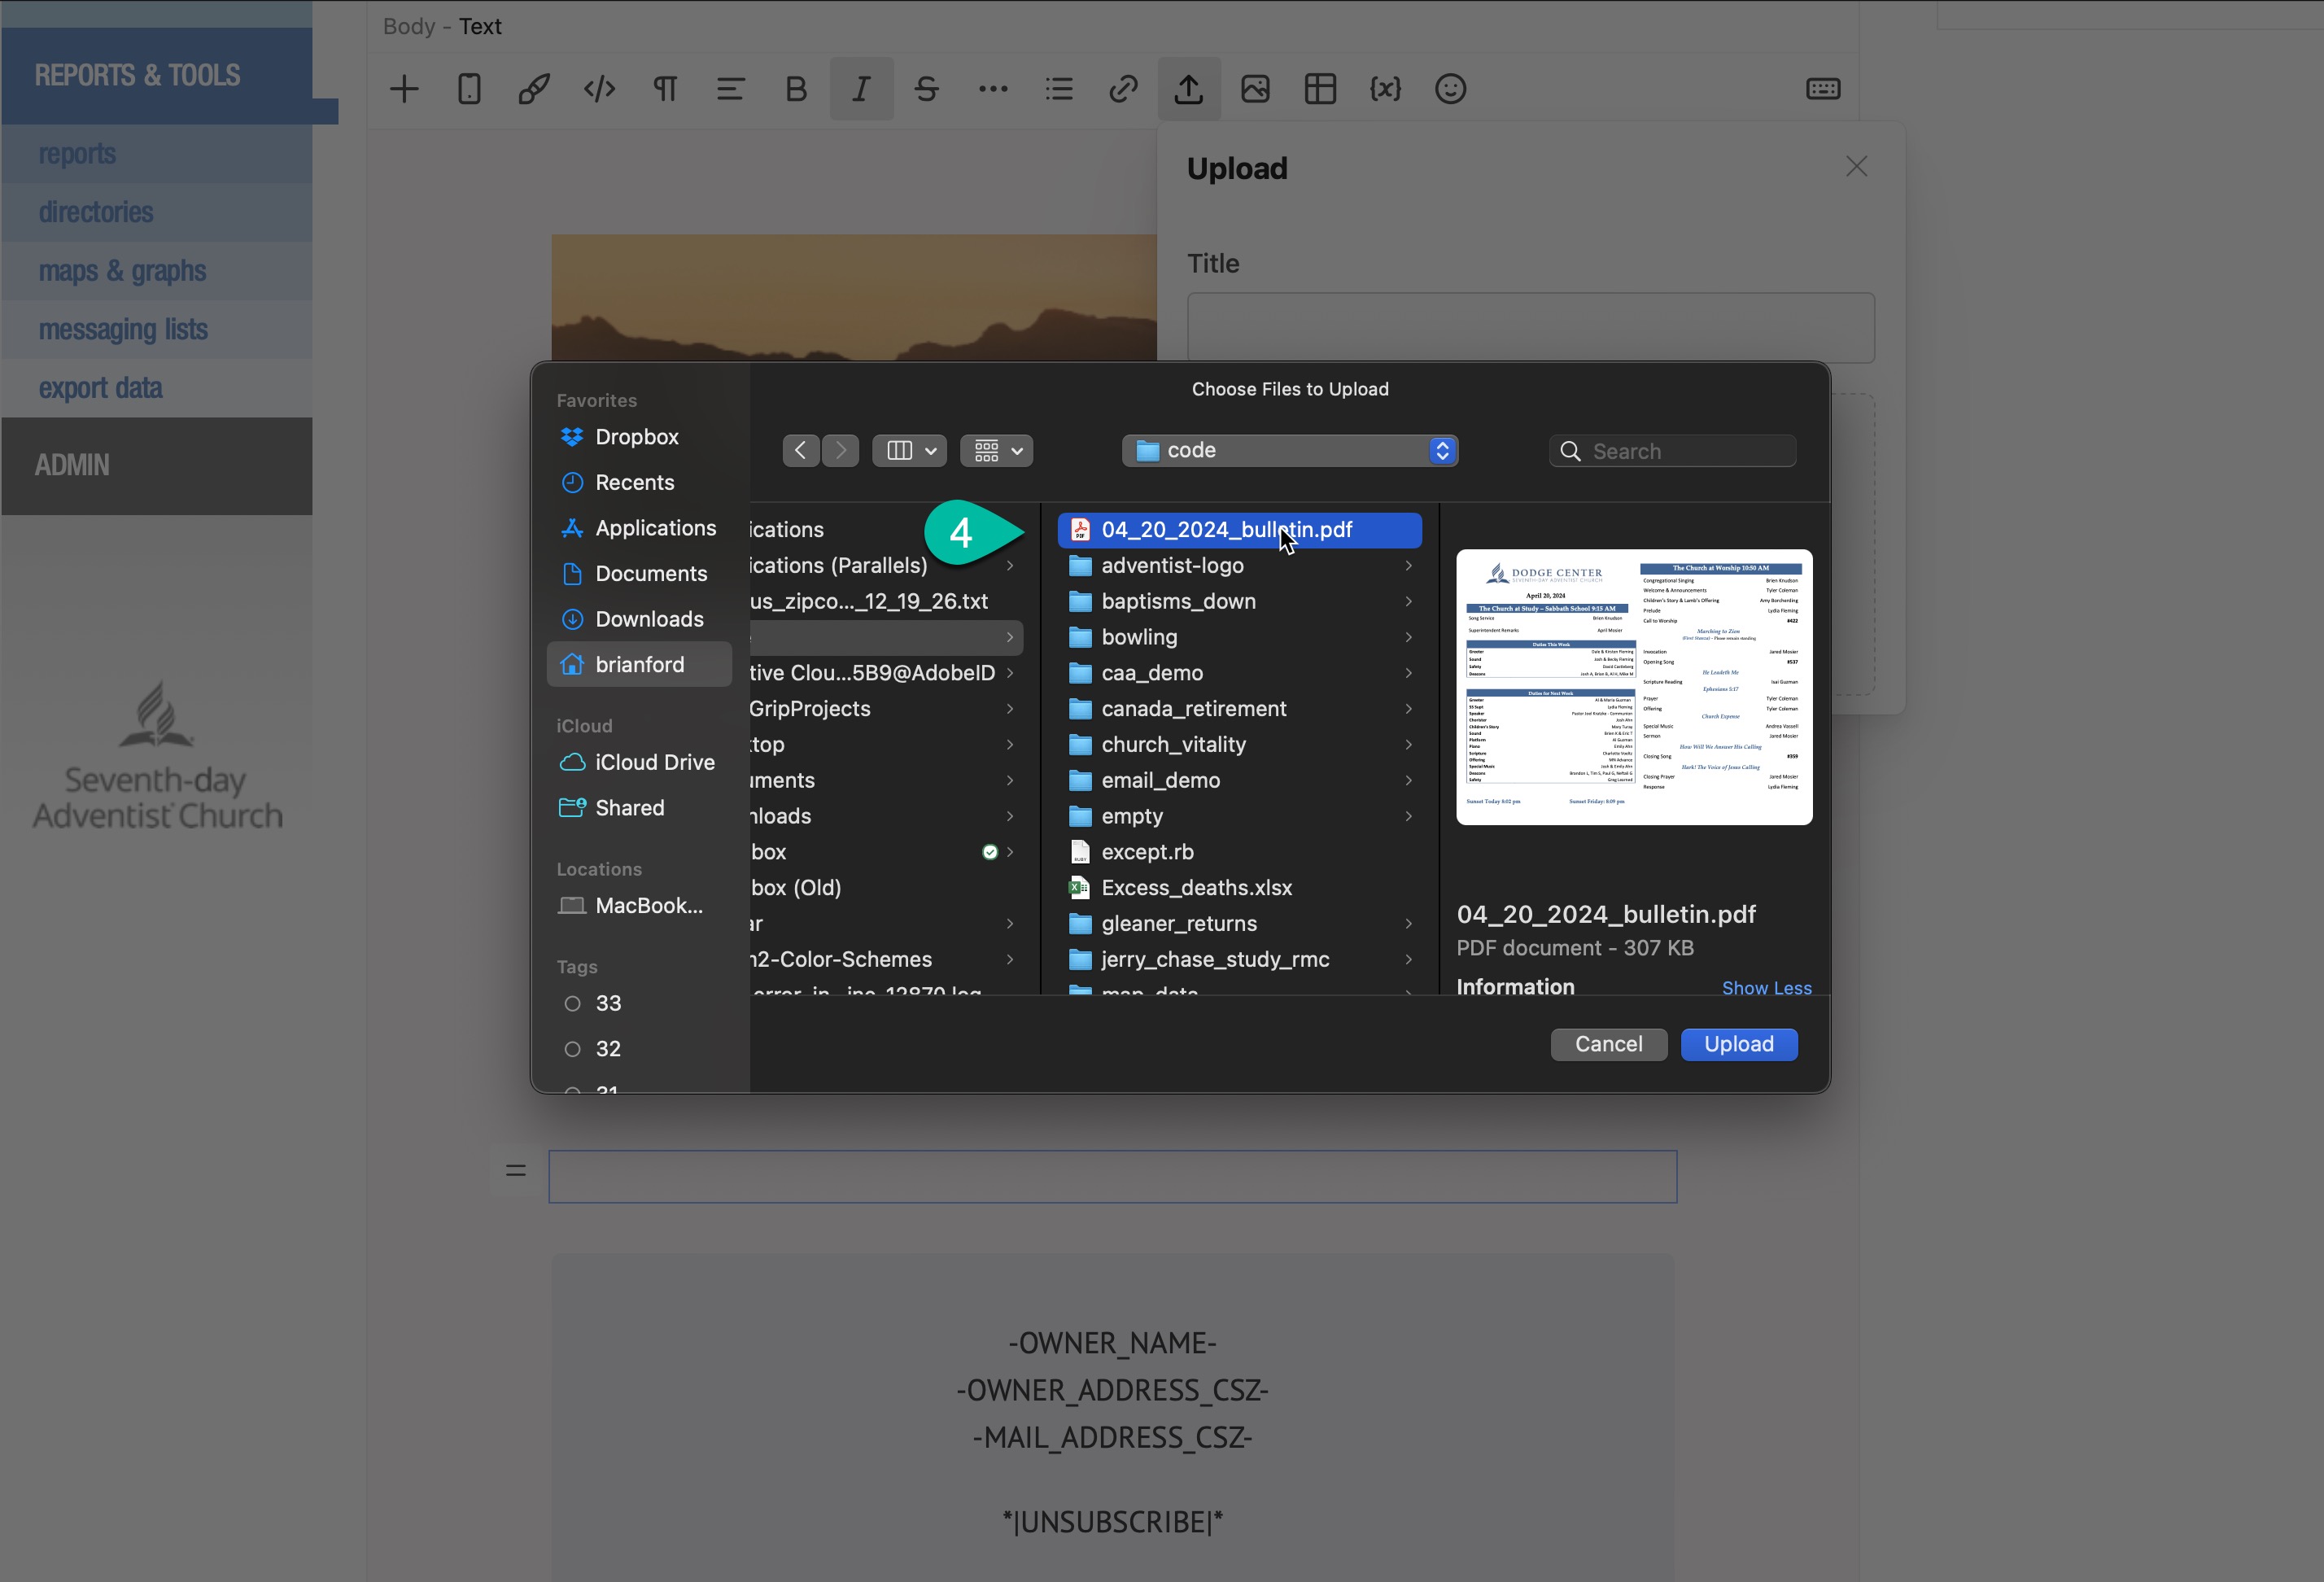2324x1582 pixels.
Task: Apply strikethrough formatting icon
Action: 926,90
